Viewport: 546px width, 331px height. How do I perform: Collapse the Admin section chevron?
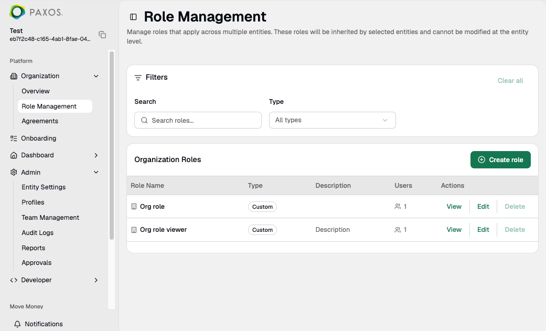tap(96, 172)
